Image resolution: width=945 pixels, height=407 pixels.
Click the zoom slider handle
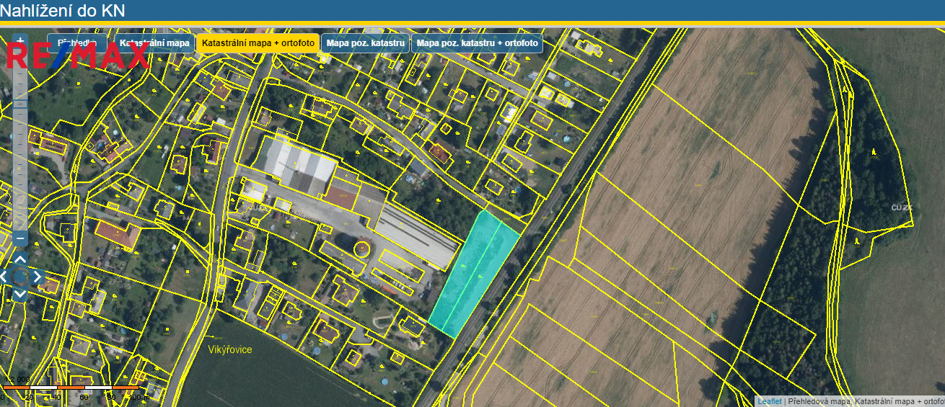pos(20,104)
